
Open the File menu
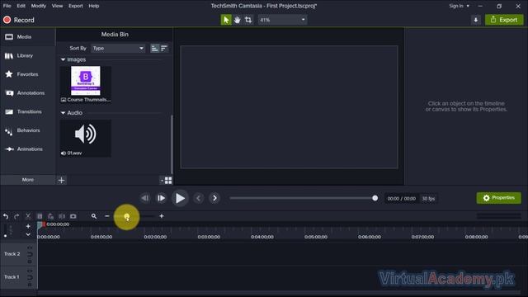click(7, 6)
